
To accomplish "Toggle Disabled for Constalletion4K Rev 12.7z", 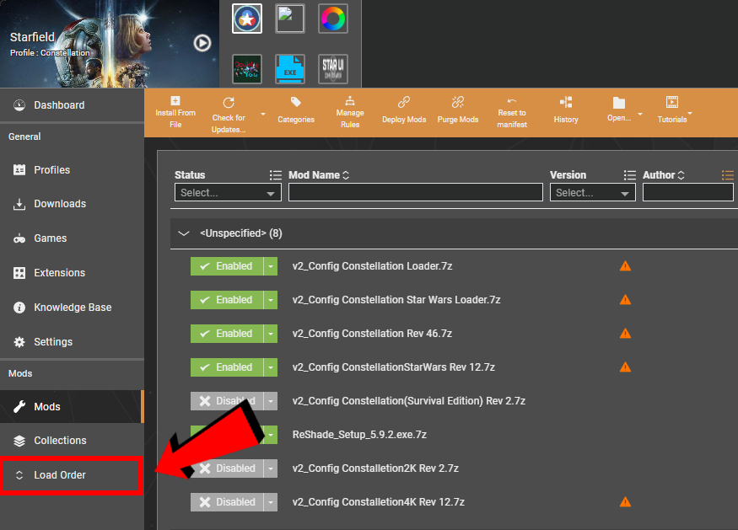I will (x=227, y=502).
